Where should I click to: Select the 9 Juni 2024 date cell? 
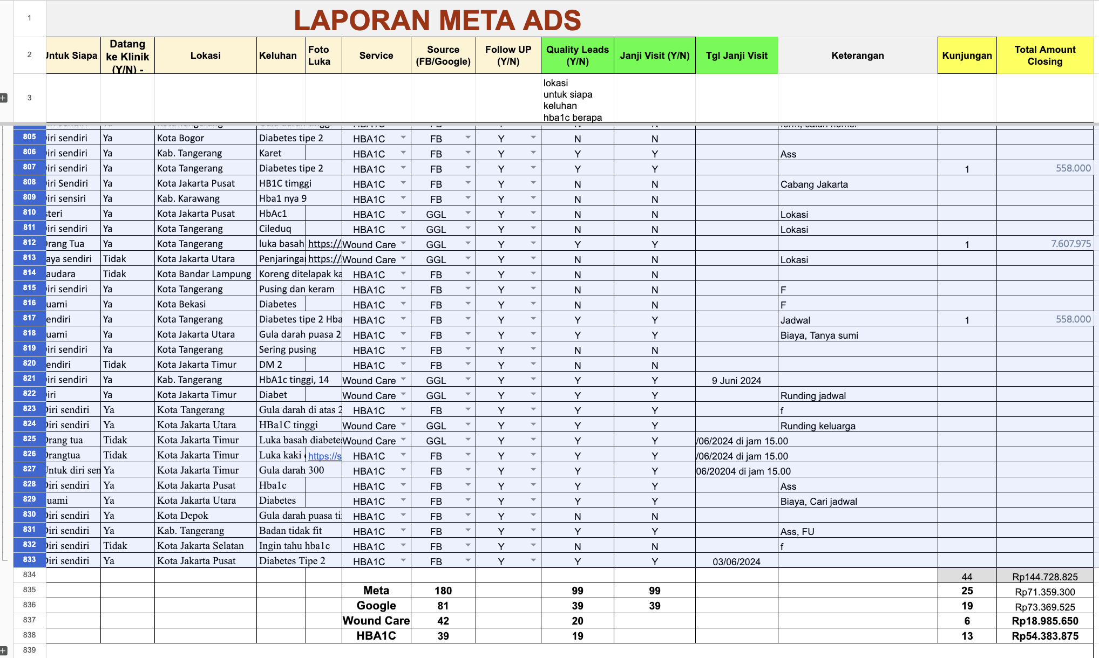pyautogui.click(x=736, y=381)
